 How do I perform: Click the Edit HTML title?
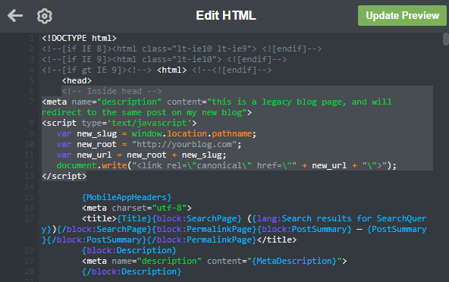pos(226,15)
